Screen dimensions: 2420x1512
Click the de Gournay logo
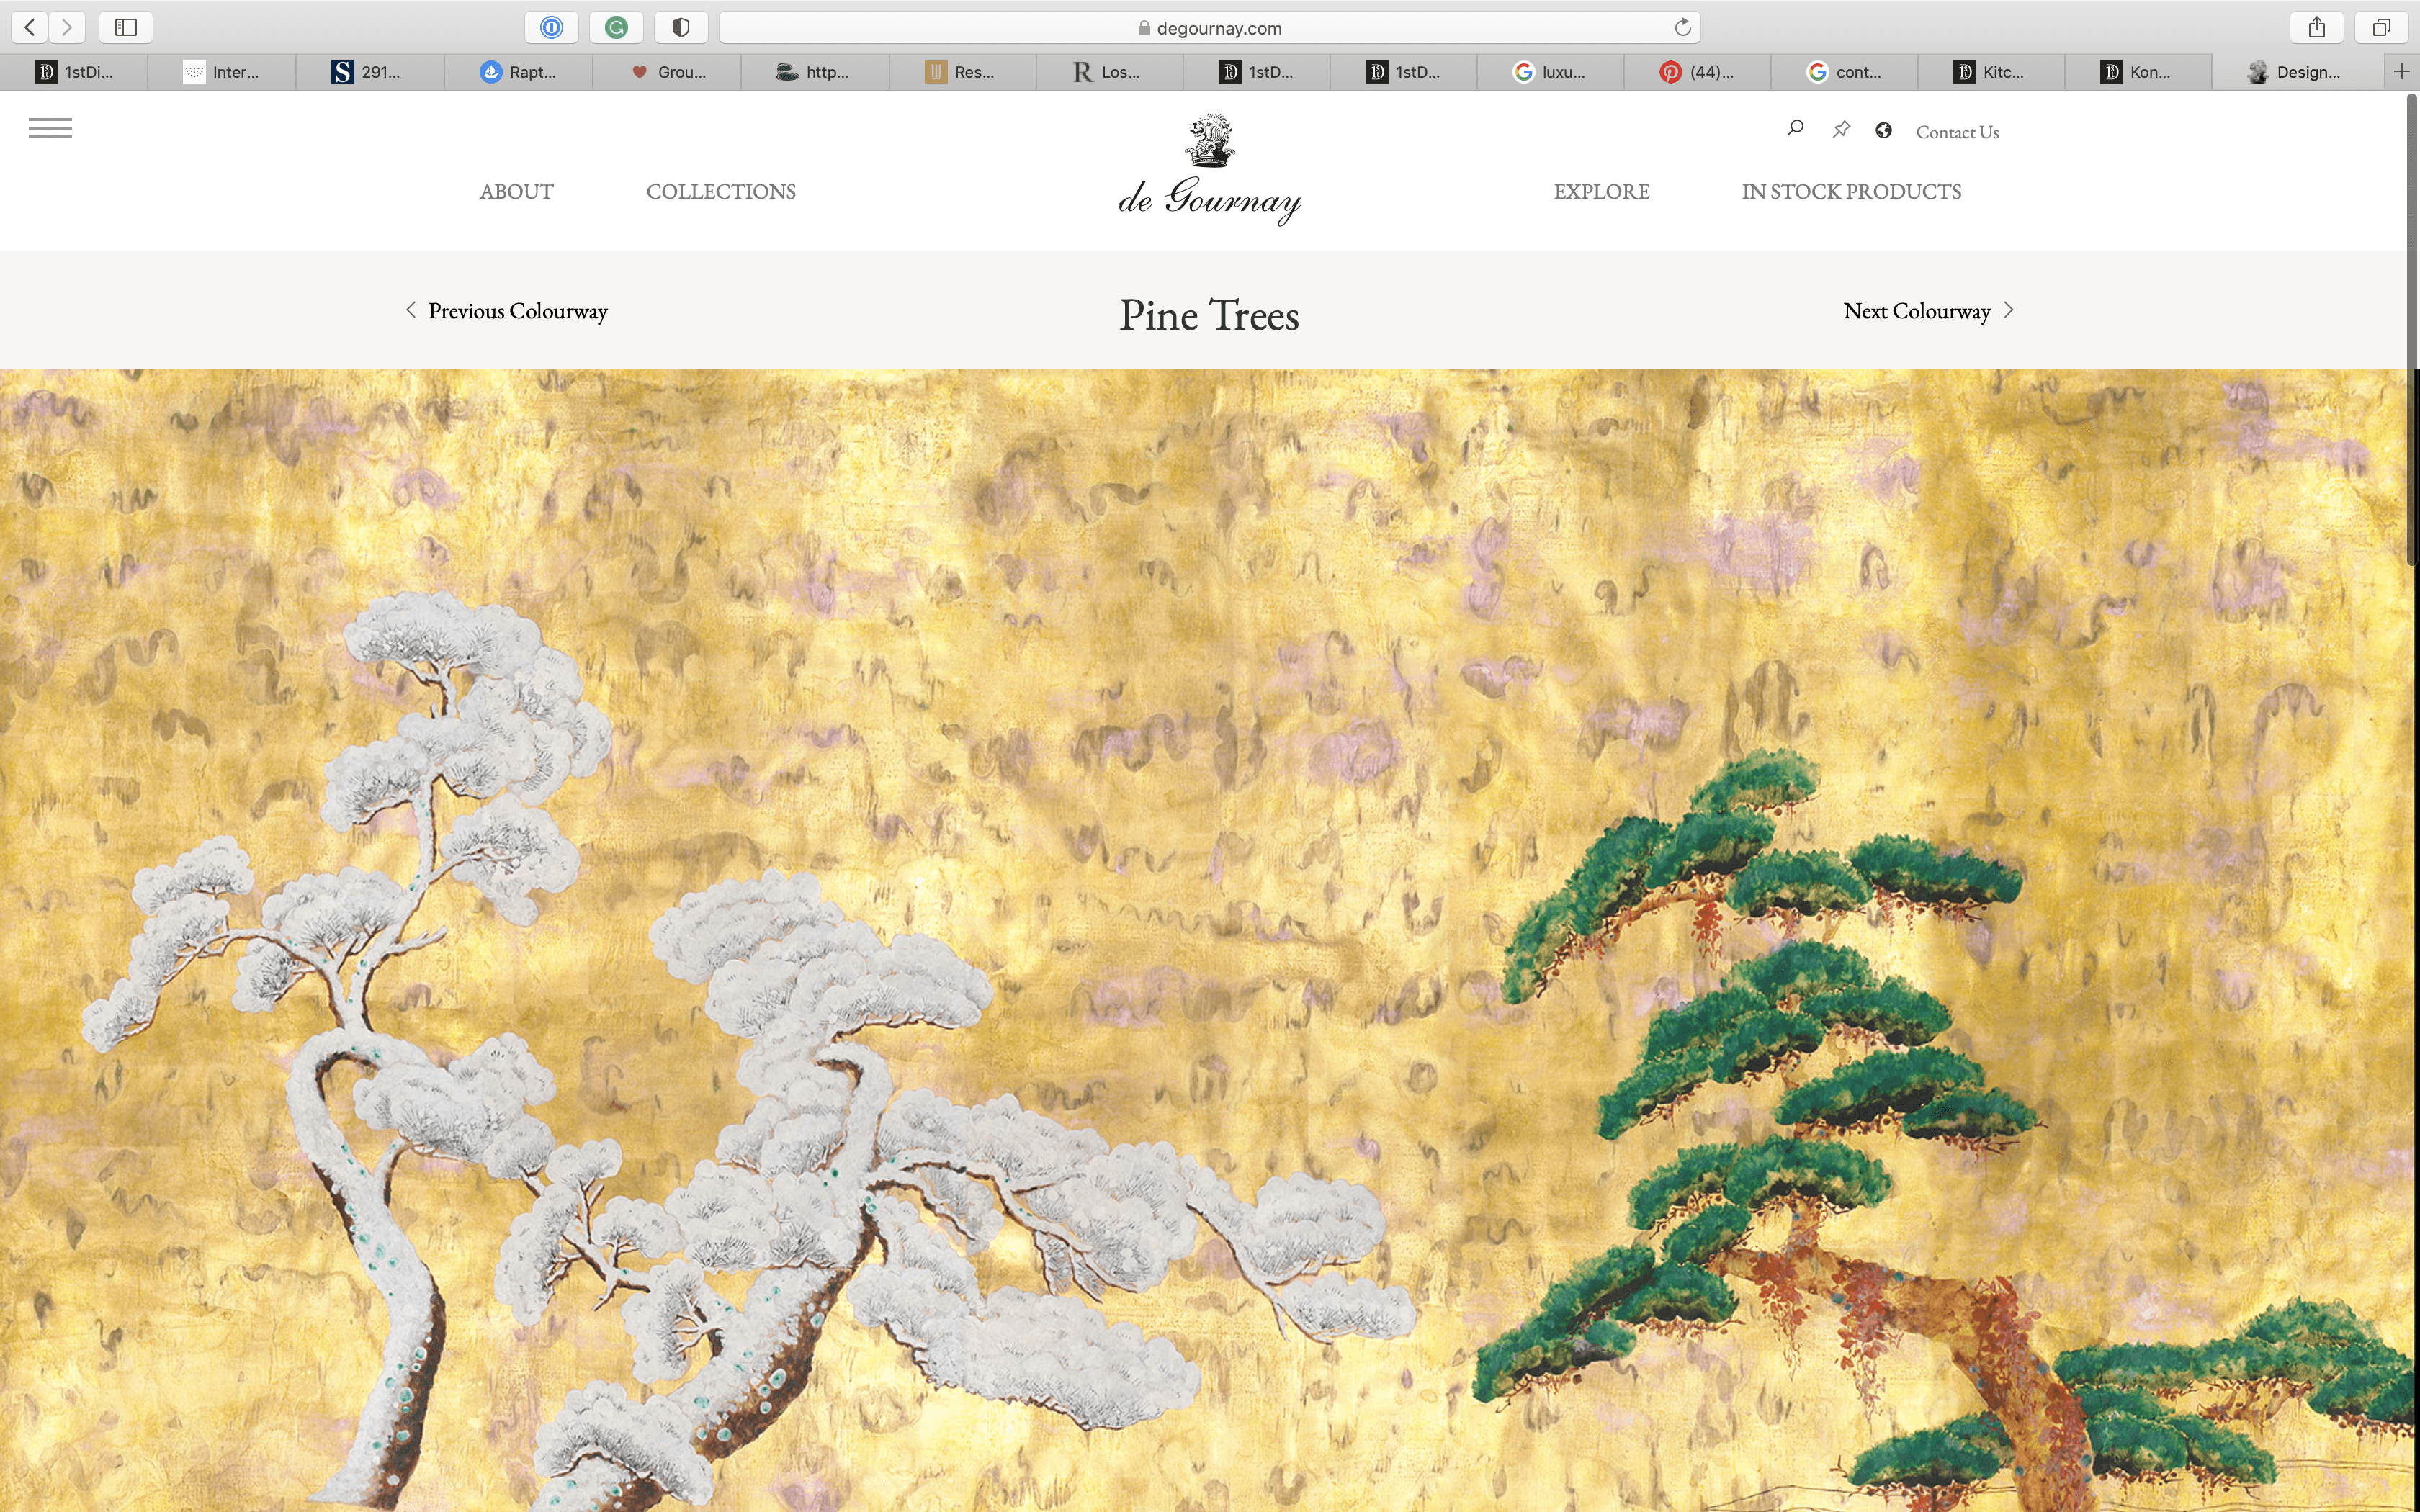[1209, 170]
